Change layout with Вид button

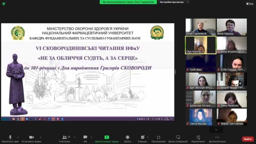point(250,4)
